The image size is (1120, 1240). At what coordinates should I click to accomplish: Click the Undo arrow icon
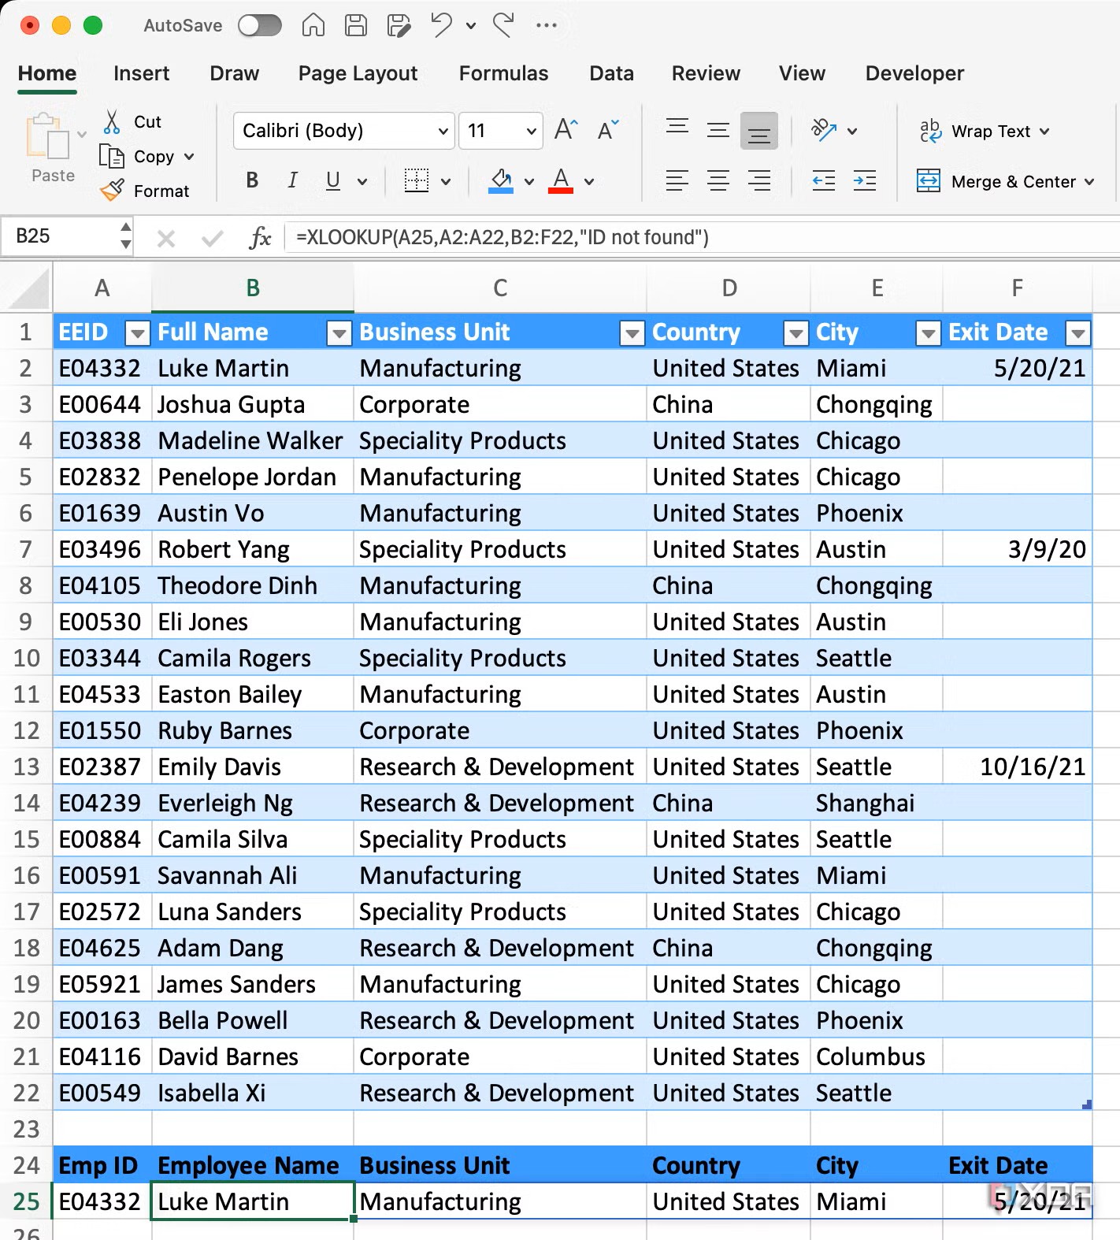click(442, 25)
